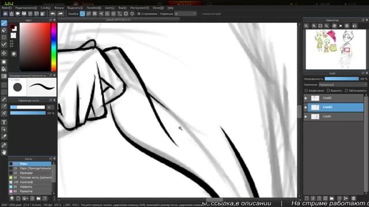
Task: Open the Фильтр menu
Action: tap(59, 7)
